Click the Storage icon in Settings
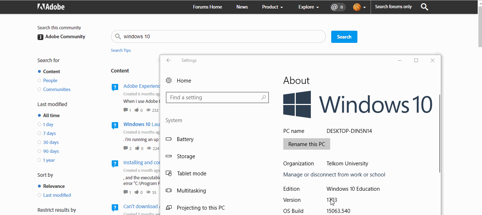This screenshot has width=482, height=215. pyautogui.click(x=169, y=156)
